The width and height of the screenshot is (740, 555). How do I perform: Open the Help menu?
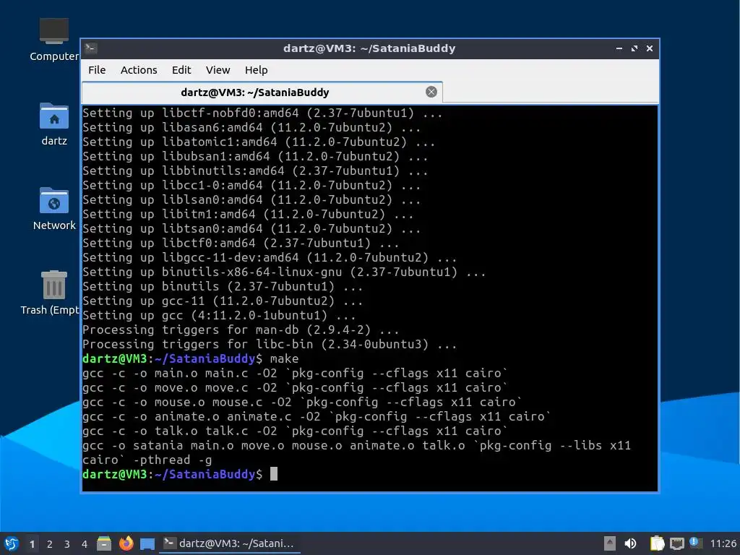click(257, 70)
